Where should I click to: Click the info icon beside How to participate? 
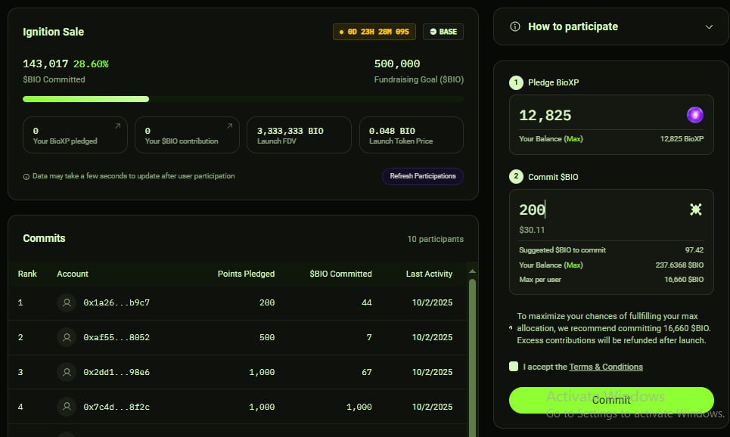pyautogui.click(x=515, y=26)
